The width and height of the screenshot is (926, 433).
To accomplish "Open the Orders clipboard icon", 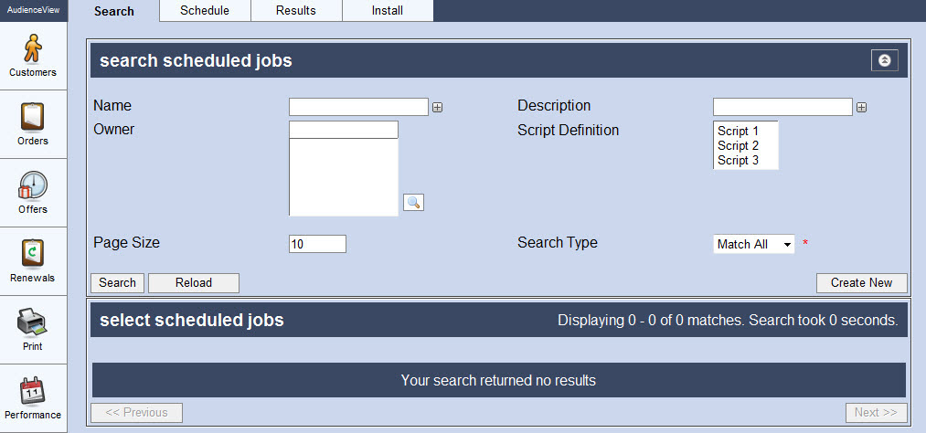I will (x=33, y=116).
